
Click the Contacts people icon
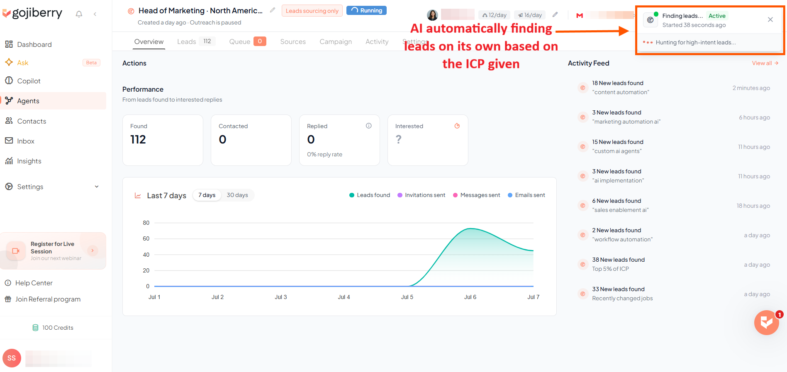coord(9,121)
